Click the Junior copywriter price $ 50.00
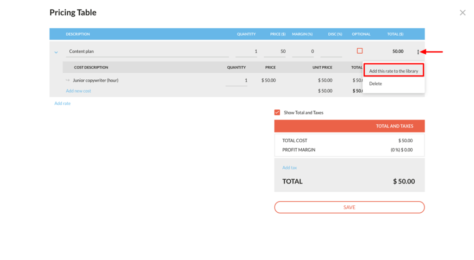Viewport: 474px width, 260px height. (x=268, y=80)
